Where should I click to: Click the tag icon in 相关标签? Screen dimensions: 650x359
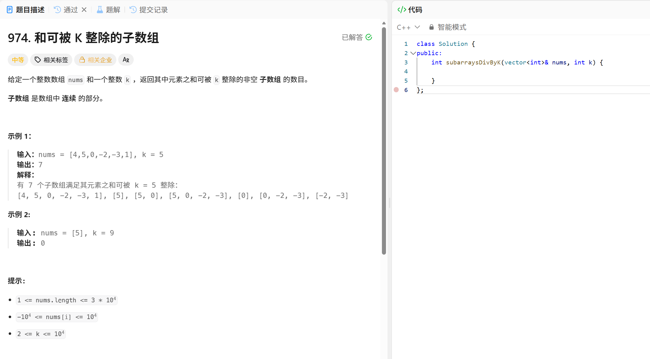click(38, 60)
